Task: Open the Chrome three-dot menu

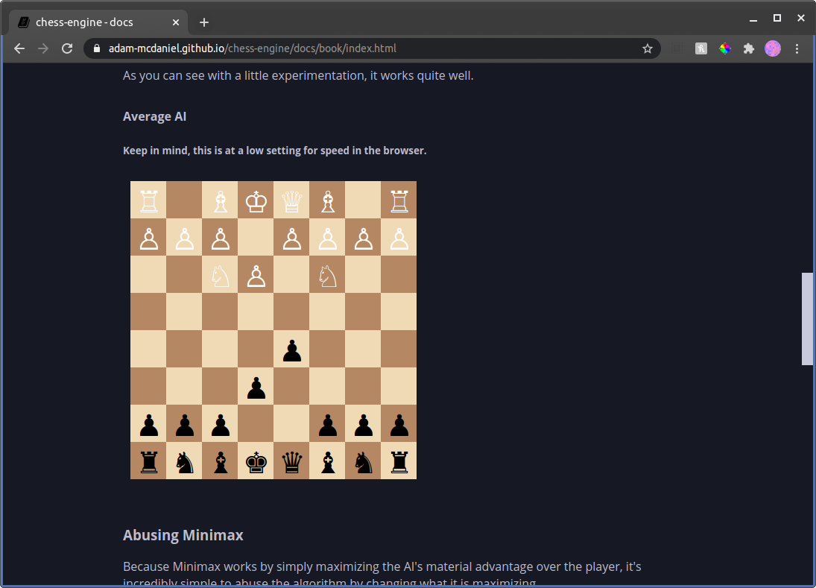Action: pyautogui.click(x=797, y=48)
